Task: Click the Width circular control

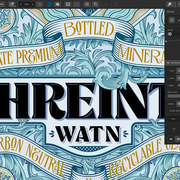Action: coord(170,34)
